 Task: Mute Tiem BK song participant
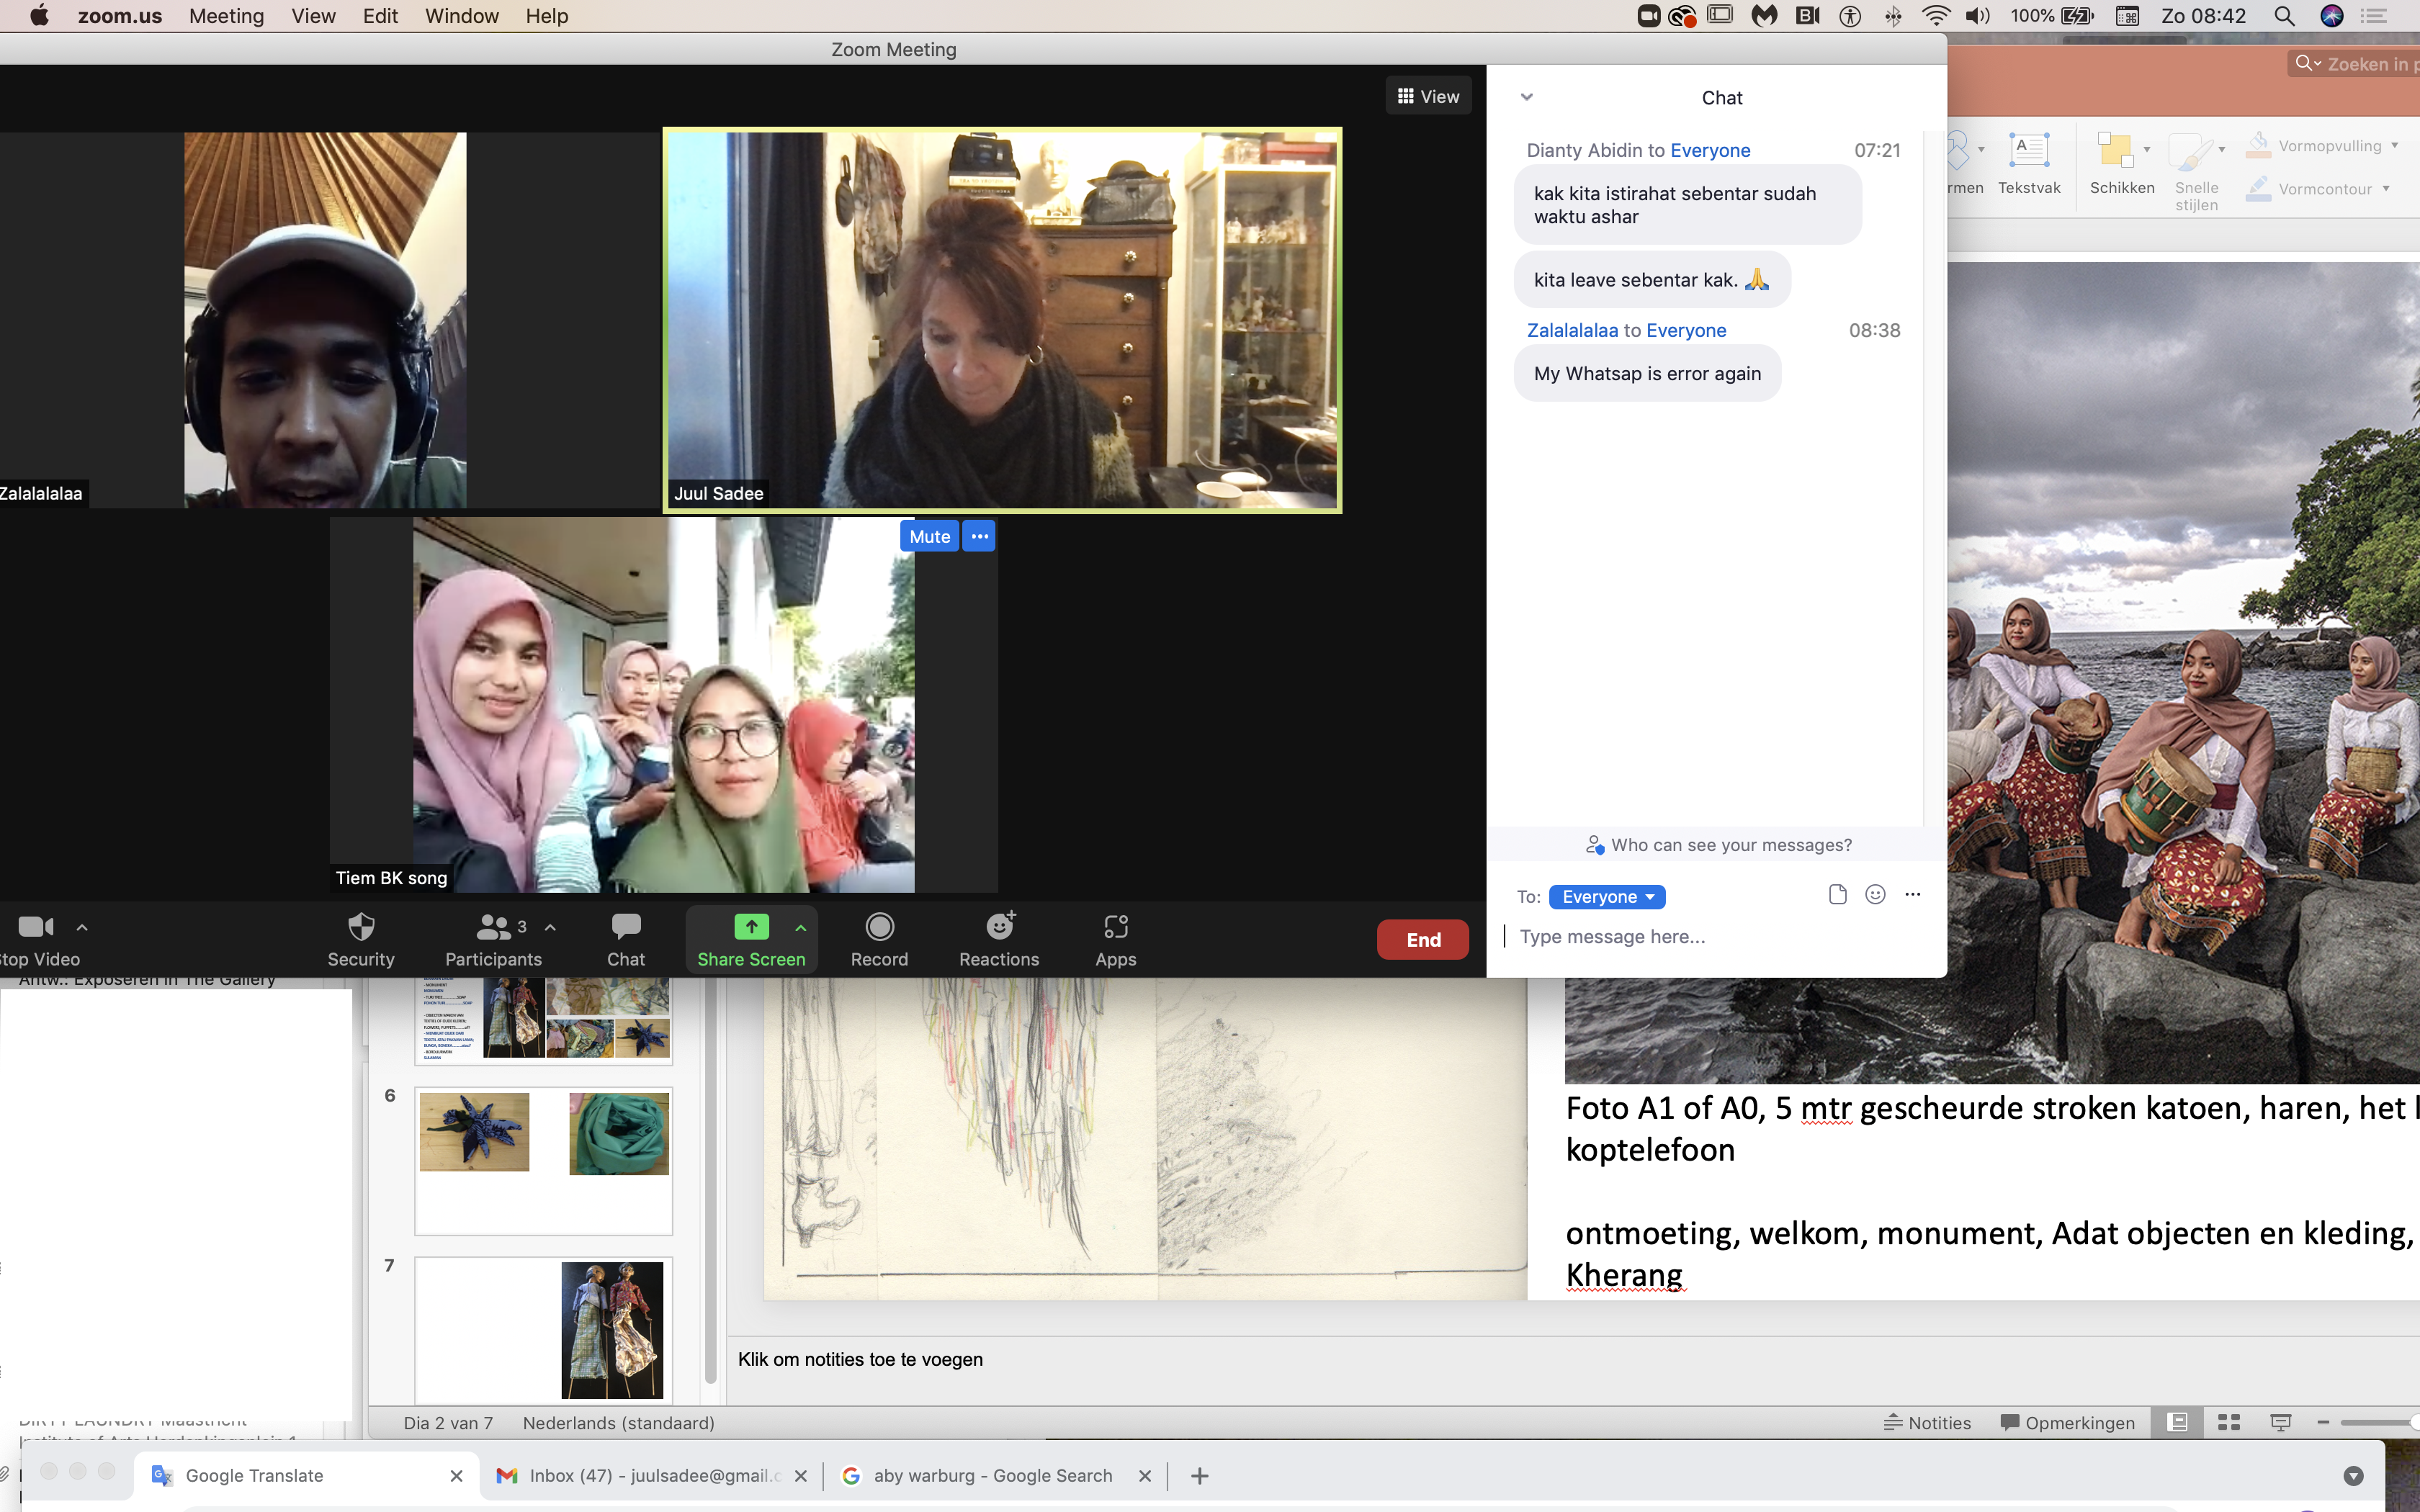pos(929,537)
